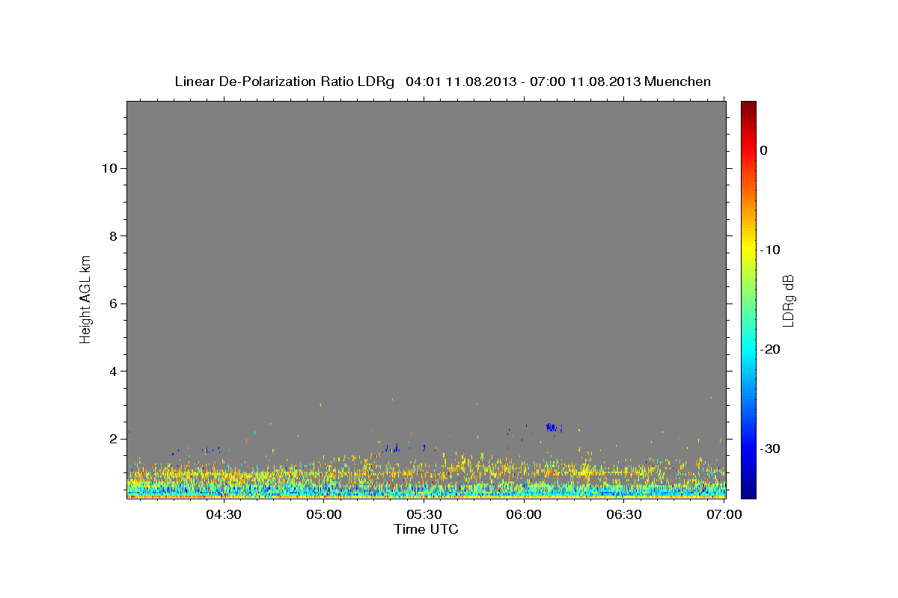Click the 'Height AGL km' axis label
The height and width of the screenshot is (598, 898).
pos(85,299)
